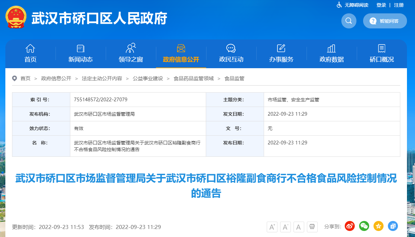Open 硚口概况 overview tab
This screenshot has height=237, width=415.
[x=382, y=53]
